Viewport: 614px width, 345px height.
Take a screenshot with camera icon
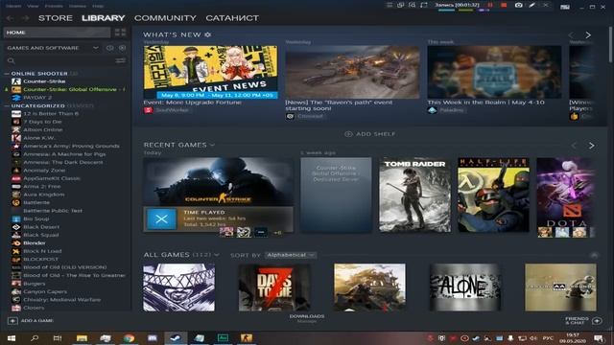tap(518, 5)
